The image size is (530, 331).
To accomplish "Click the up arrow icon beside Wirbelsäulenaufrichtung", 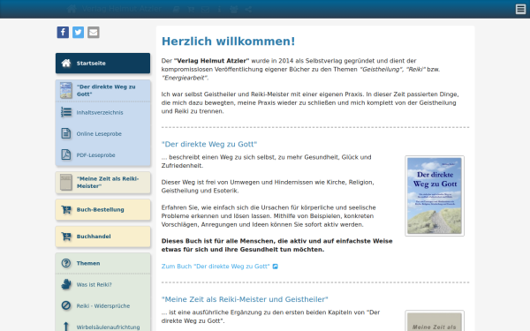I will point(66,327).
